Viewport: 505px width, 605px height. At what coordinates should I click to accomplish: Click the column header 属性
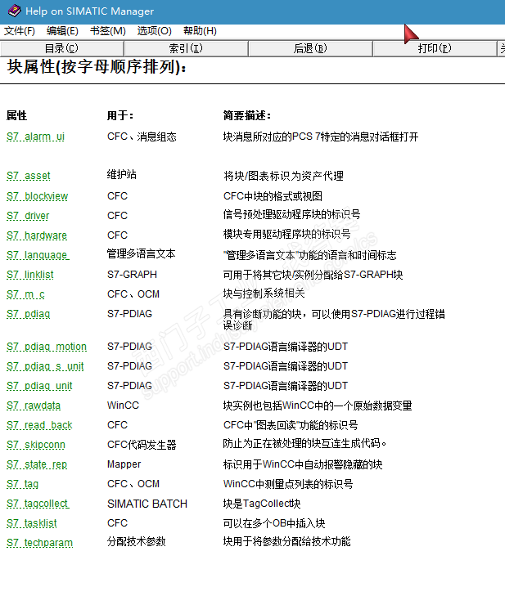pos(16,115)
